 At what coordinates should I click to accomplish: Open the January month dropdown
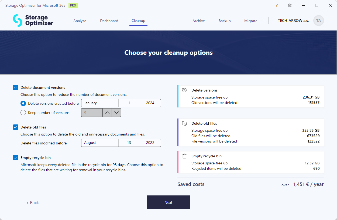(x=100, y=103)
